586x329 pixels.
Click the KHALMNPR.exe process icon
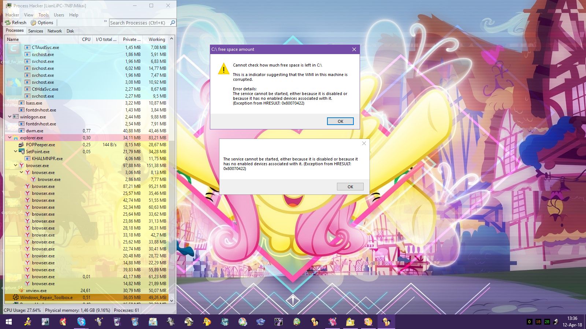pos(27,158)
